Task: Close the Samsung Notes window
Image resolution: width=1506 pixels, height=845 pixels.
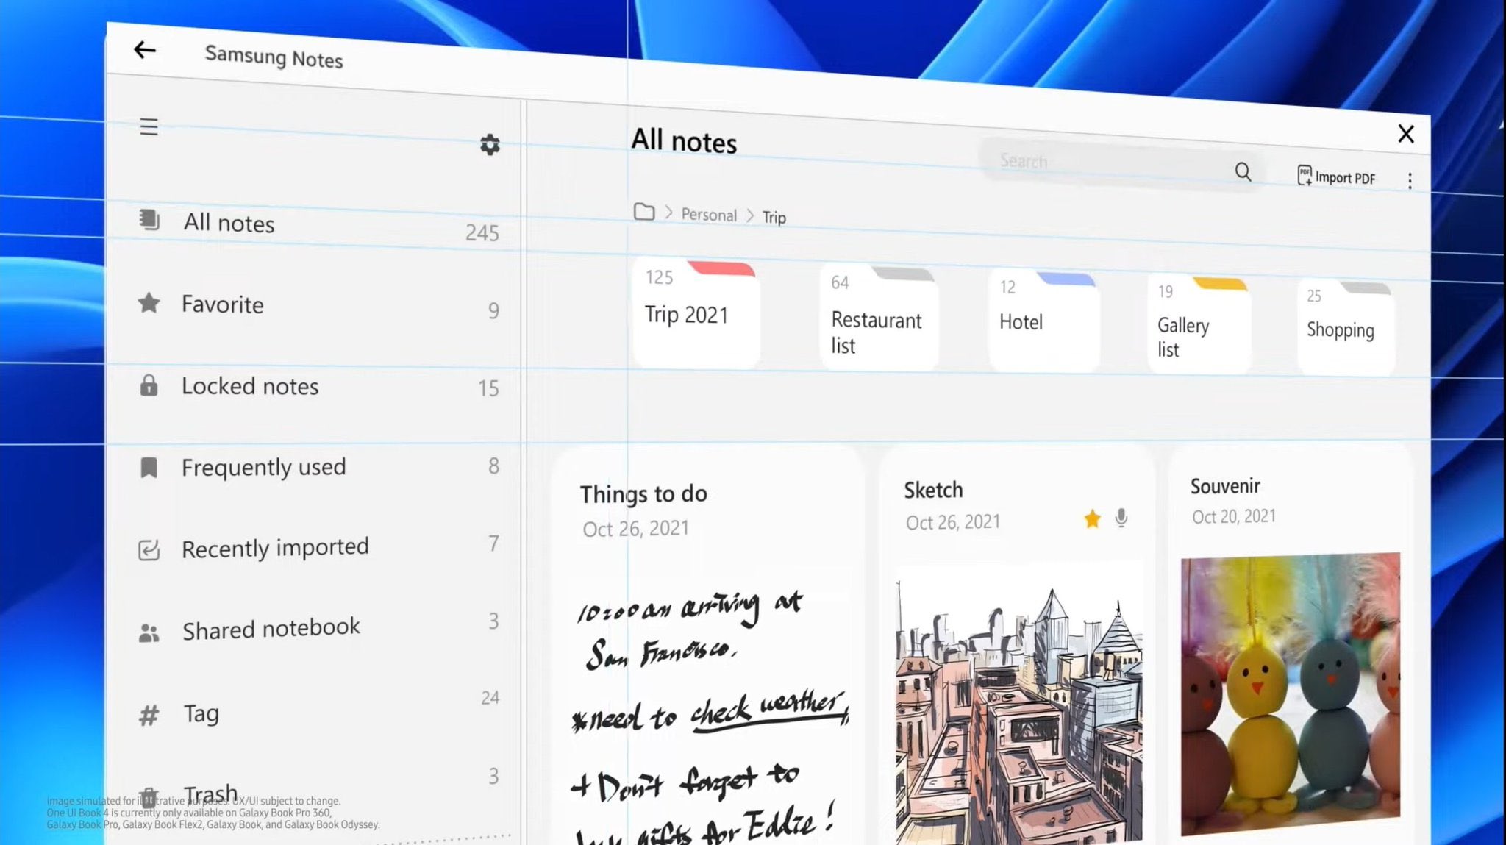Action: click(1406, 134)
